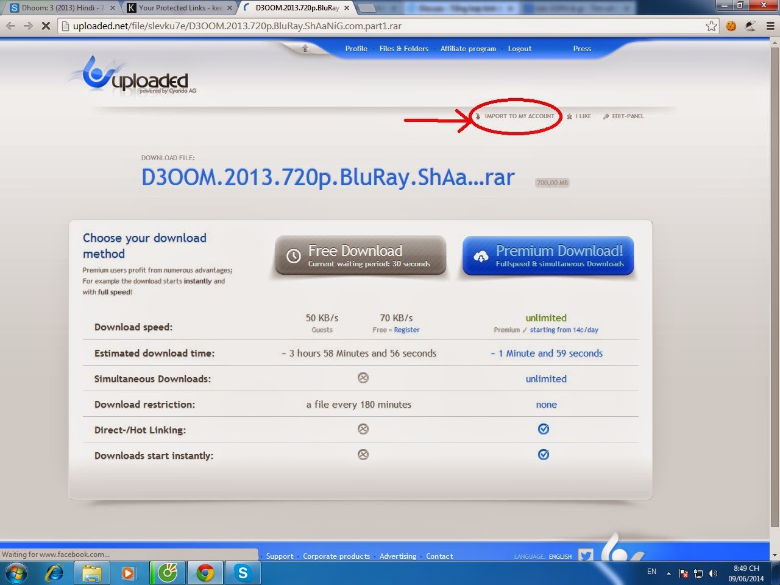Screen dimensions: 780x585
Task: Open the Advertising footer link
Action: [398, 556]
